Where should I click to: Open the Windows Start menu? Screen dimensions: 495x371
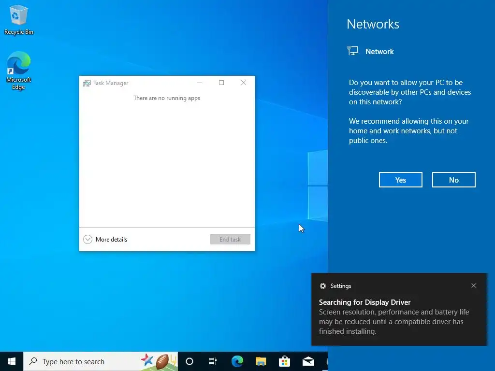tap(12, 361)
